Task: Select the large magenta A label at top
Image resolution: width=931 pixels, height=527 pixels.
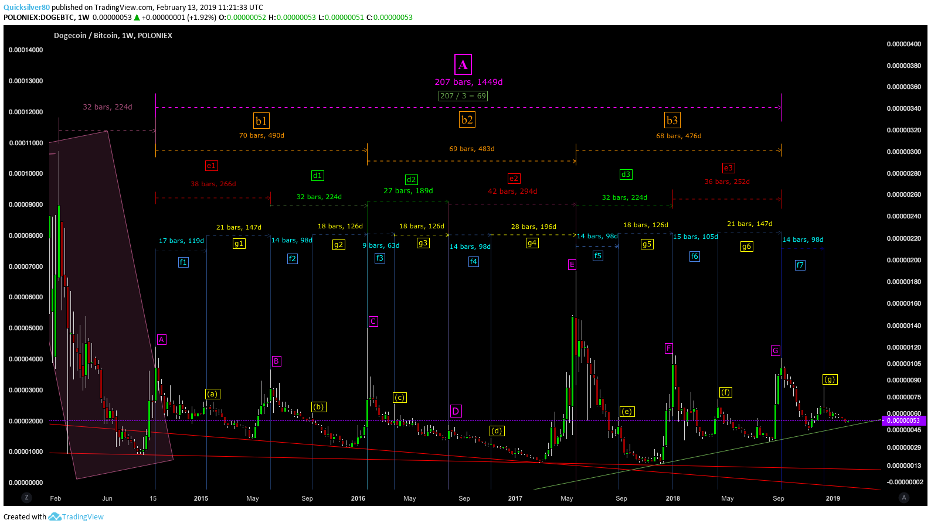Action: click(x=463, y=64)
